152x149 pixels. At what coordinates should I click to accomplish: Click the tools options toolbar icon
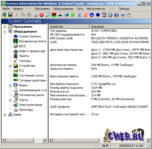(104, 15)
